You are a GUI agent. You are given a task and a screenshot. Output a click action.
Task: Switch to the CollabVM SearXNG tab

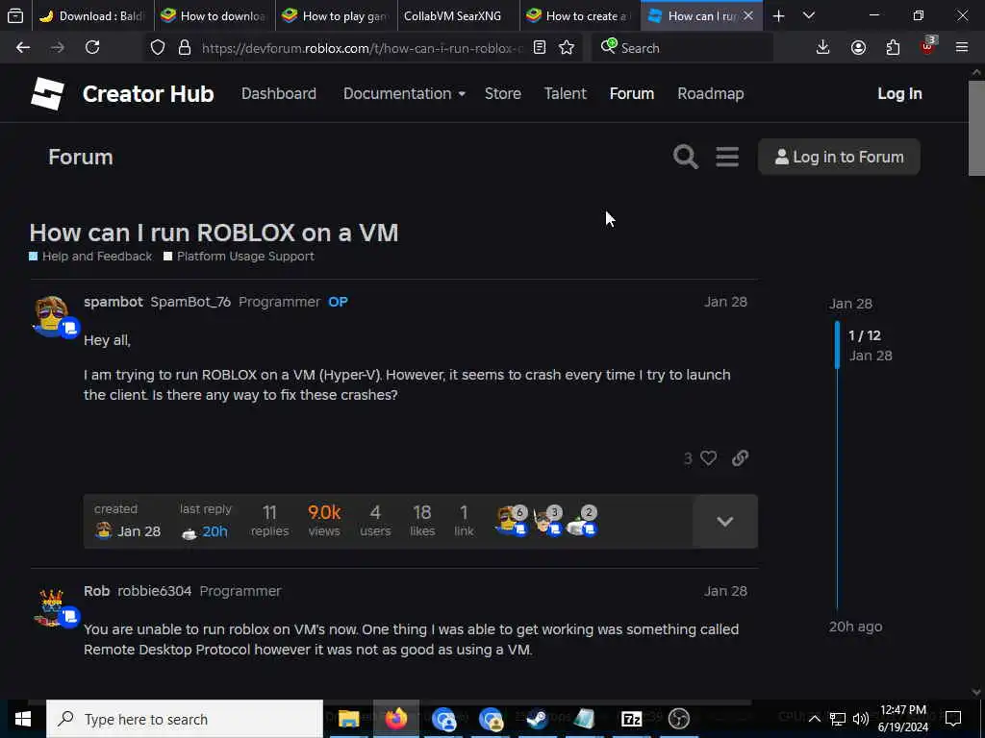tap(459, 16)
